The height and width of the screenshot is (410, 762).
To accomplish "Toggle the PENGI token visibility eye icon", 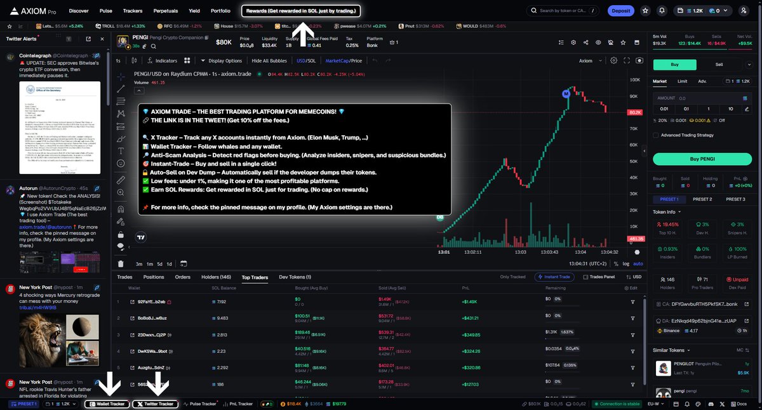I will click(598, 43).
